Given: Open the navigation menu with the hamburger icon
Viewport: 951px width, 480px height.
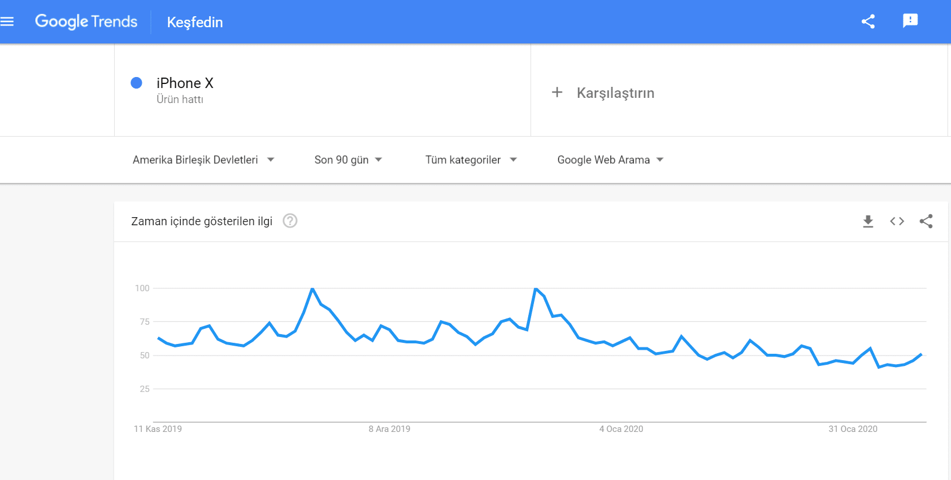Looking at the screenshot, I should (8, 21).
